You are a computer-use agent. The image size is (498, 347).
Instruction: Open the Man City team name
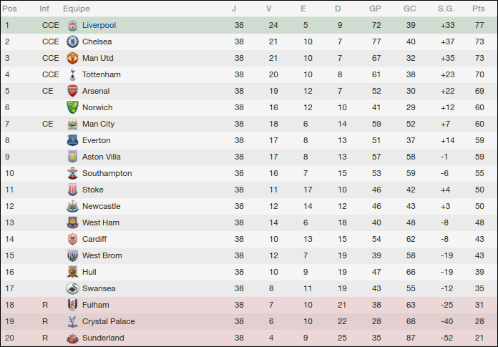[x=98, y=124]
